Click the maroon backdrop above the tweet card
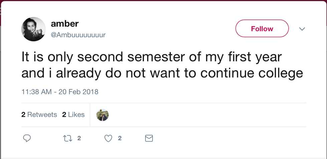Image resolution: width=327 pixels, height=159 pixels. click(163, 1)
